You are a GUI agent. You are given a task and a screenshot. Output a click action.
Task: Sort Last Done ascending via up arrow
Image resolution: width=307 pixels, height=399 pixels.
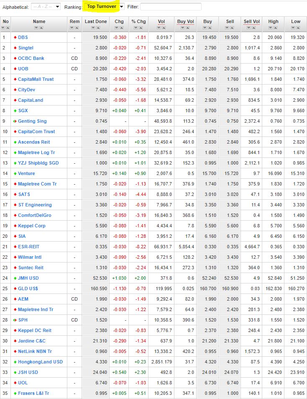click(98, 28)
